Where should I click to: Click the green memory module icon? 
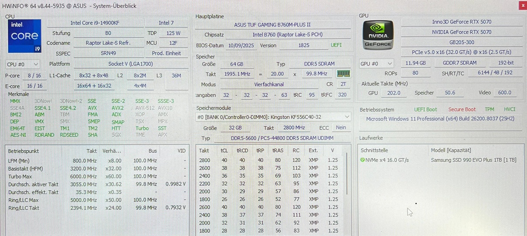tap(343, 74)
